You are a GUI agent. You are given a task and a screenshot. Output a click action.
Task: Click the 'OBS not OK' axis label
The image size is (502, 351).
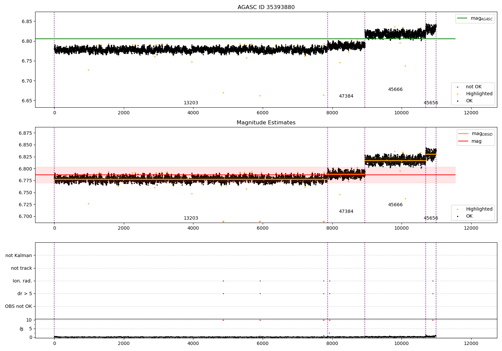18,307
